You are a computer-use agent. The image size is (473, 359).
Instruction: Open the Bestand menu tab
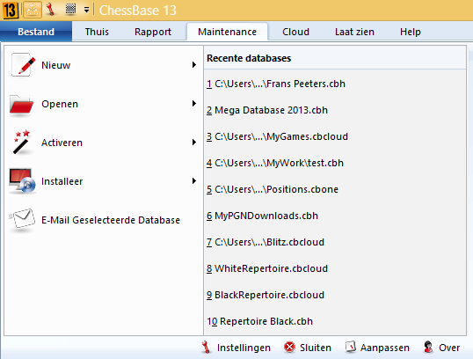click(36, 32)
